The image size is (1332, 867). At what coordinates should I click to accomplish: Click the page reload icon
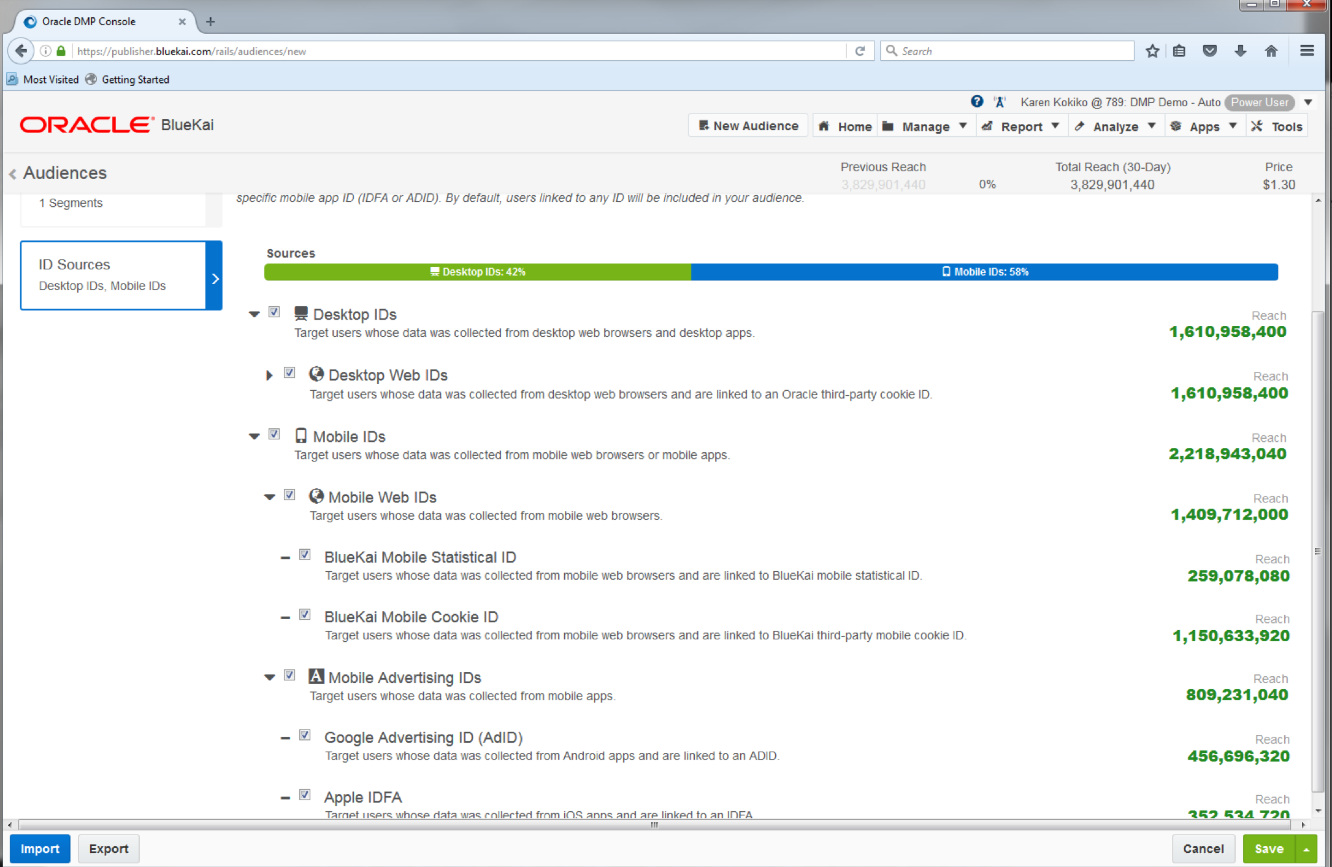[860, 51]
